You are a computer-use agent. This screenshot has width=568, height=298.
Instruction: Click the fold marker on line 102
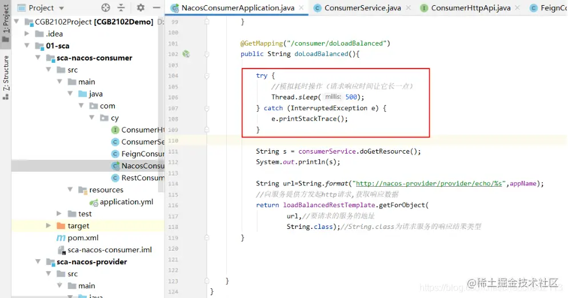207,54
